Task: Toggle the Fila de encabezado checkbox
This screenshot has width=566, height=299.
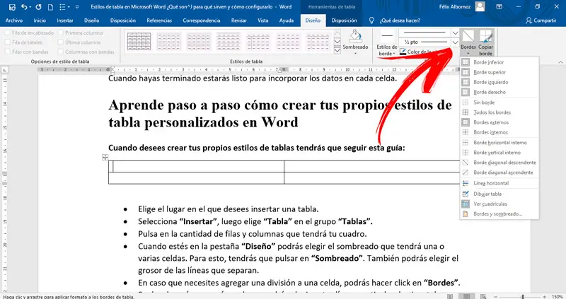Action: point(8,33)
